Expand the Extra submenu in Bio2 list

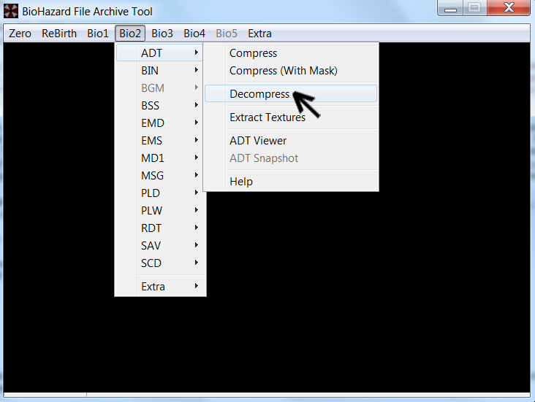click(160, 287)
